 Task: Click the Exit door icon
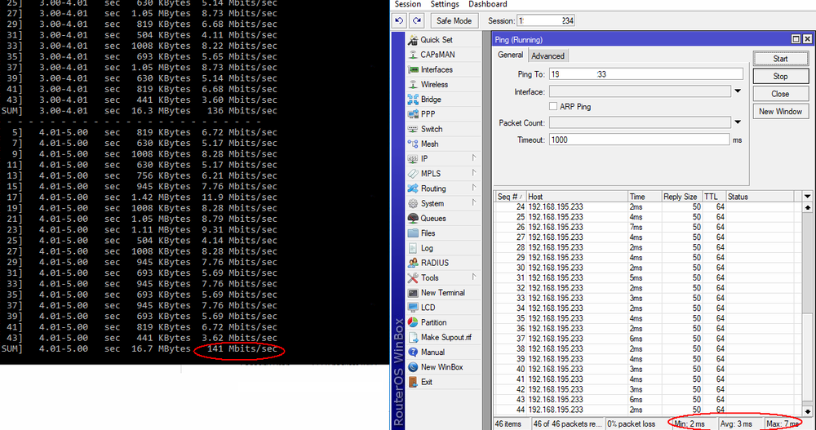click(413, 382)
